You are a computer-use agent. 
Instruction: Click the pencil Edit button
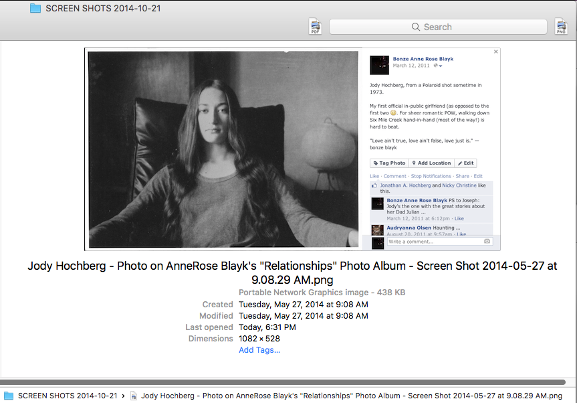pos(466,163)
